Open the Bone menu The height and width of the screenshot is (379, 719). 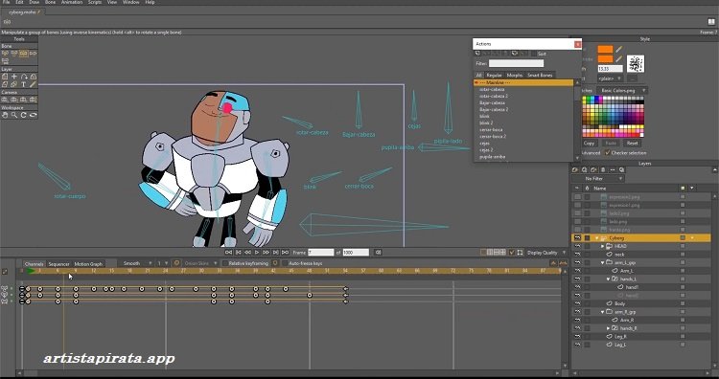(50, 2)
